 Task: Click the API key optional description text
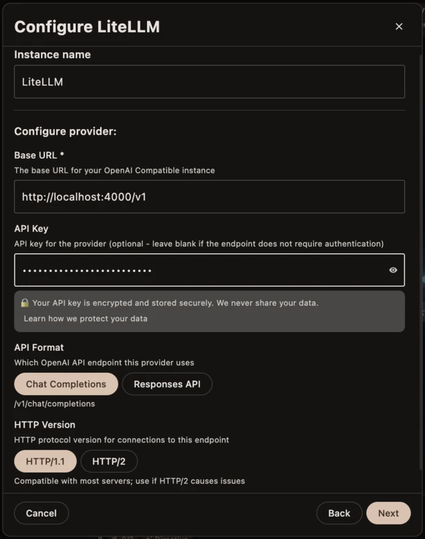point(199,244)
